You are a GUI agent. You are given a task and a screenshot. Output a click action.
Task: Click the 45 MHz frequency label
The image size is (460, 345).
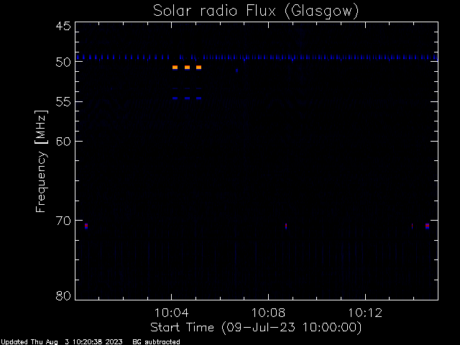[63, 26]
